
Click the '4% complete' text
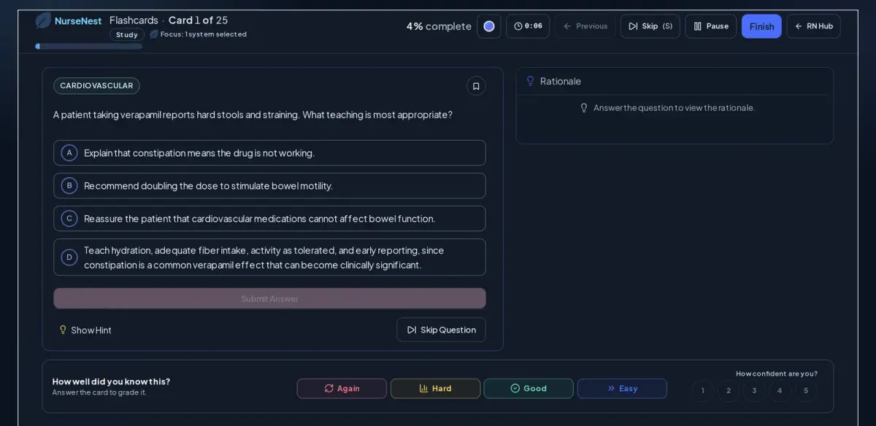[439, 26]
